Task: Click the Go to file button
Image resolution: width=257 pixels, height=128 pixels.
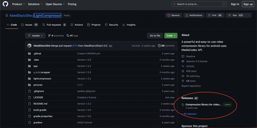Action: pos(155,36)
